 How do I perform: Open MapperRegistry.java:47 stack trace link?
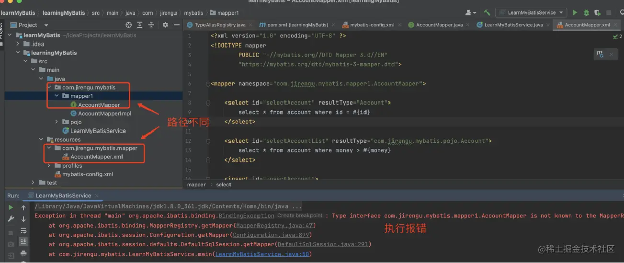(274, 225)
